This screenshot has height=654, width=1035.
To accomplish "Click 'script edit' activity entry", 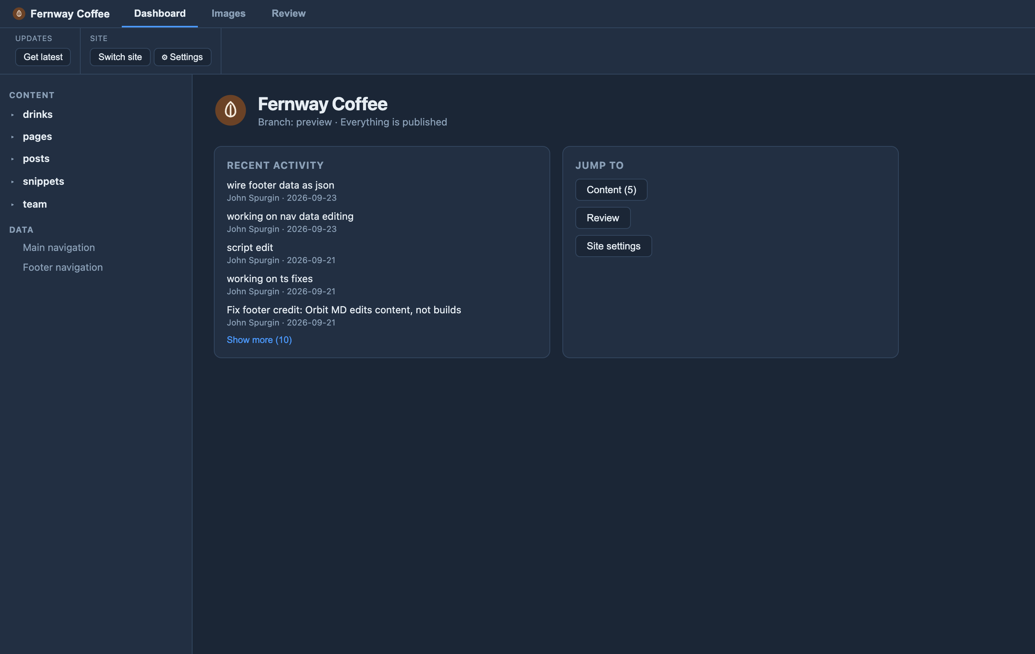I will pyautogui.click(x=250, y=248).
